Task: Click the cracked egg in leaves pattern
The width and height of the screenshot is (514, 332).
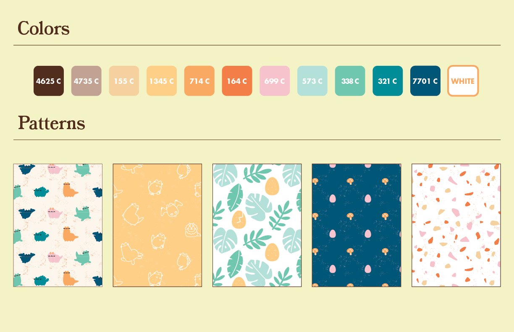Action: pos(238,219)
